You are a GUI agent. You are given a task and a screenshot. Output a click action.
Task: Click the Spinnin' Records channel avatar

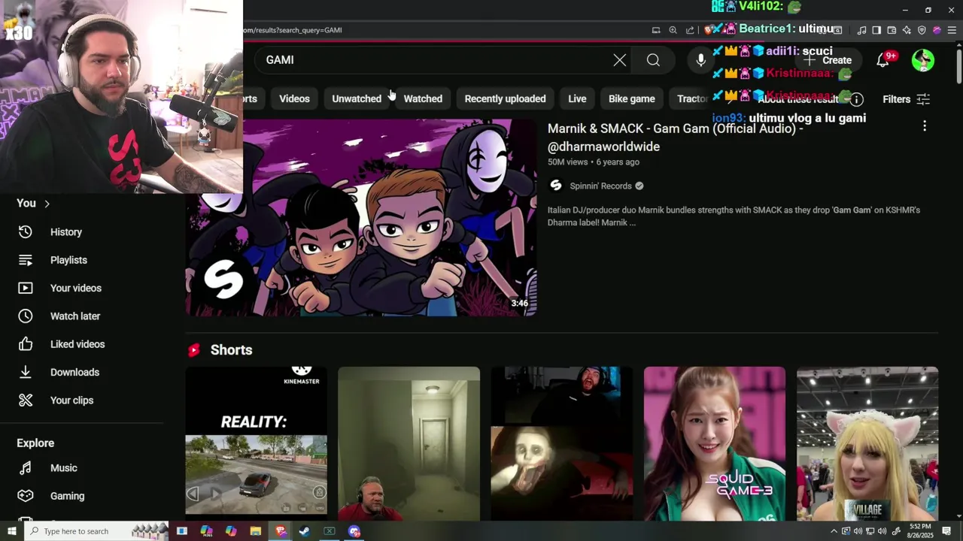pyautogui.click(x=556, y=186)
